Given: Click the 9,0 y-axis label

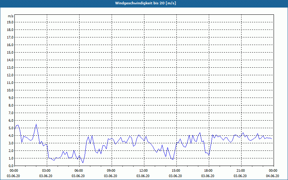Looking at the screenshot, I should click(x=11, y=98).
